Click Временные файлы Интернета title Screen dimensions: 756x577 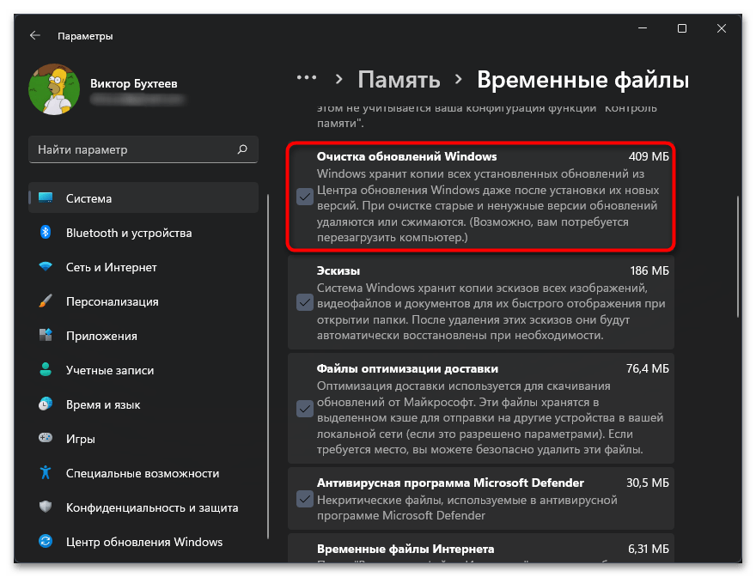(x=405, y=549)
